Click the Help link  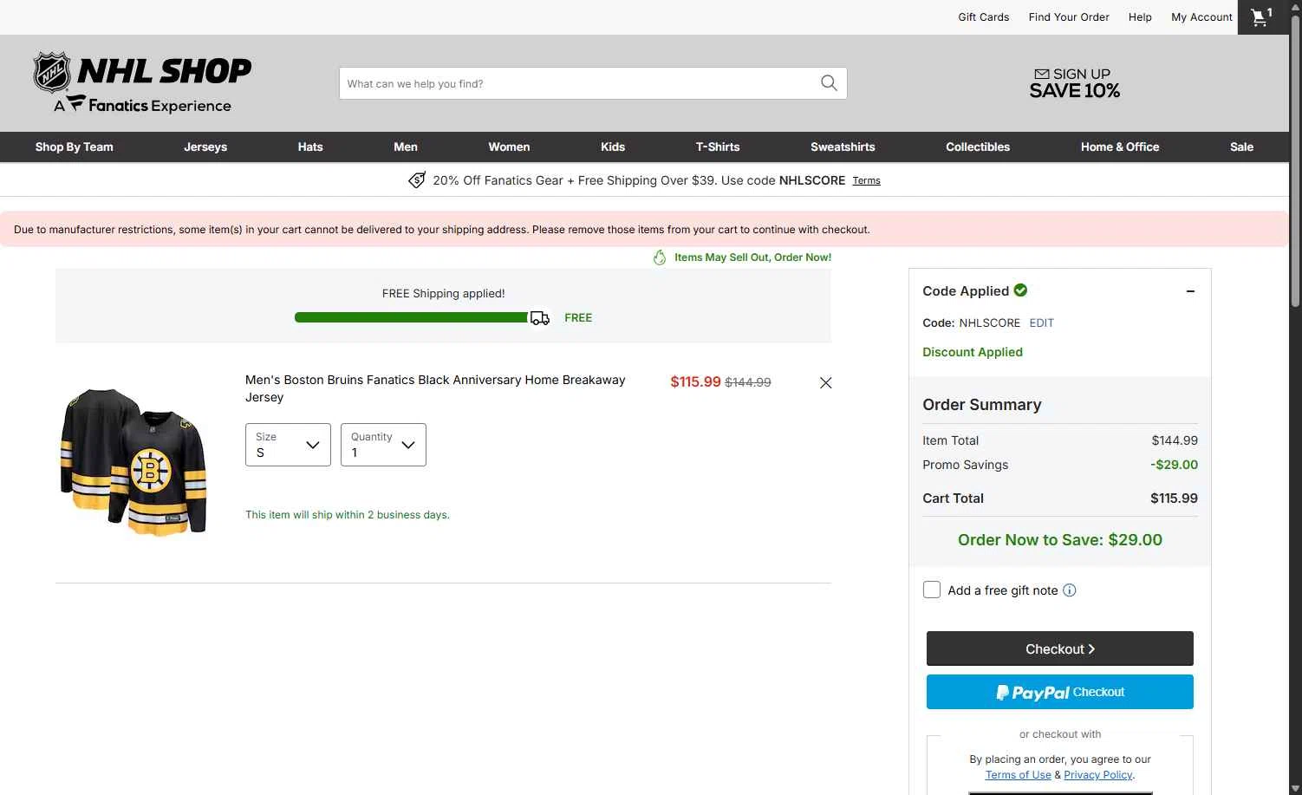(x=1140, y=17)
